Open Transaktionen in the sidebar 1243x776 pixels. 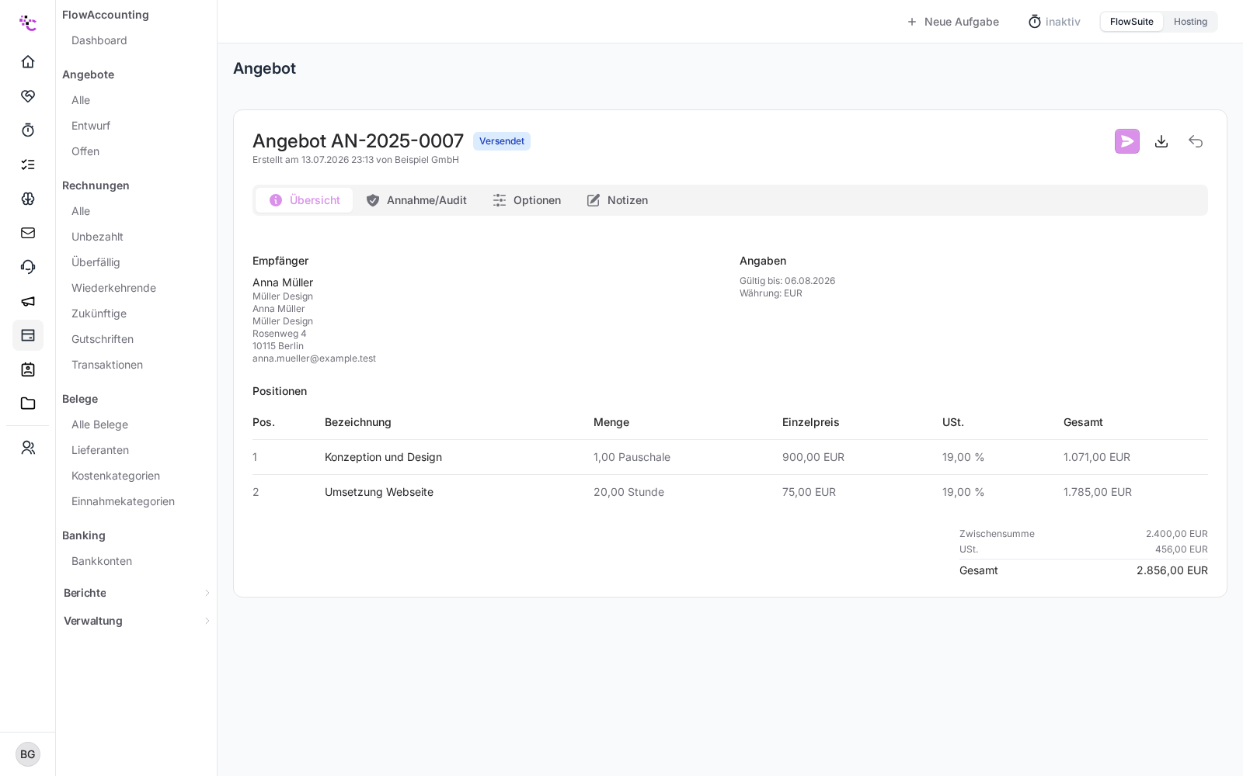[107, 365]
